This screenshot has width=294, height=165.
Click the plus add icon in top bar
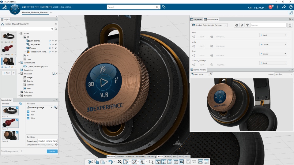277,7
